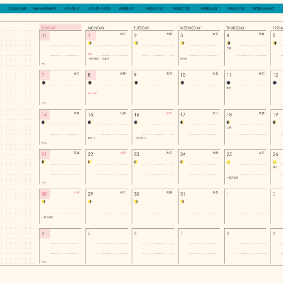Select highlighted Sunday date 14
This screenshot has height=283, width=283.
44,115
